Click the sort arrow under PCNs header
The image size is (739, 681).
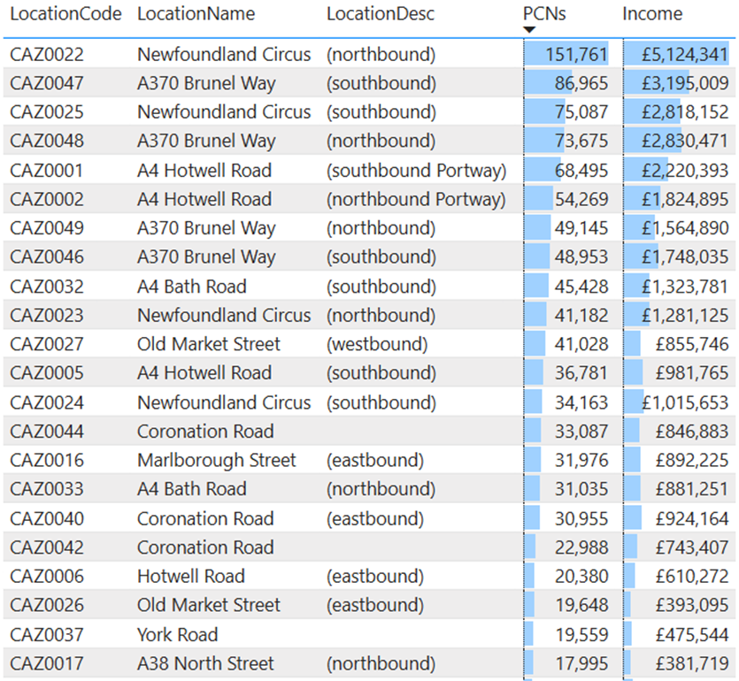(x=529, y=30)
